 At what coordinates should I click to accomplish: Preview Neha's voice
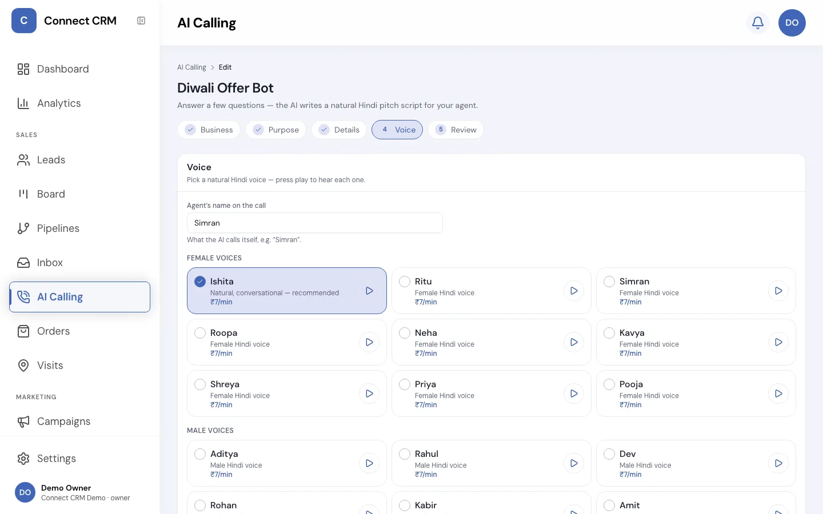click(x=574, y=342)
